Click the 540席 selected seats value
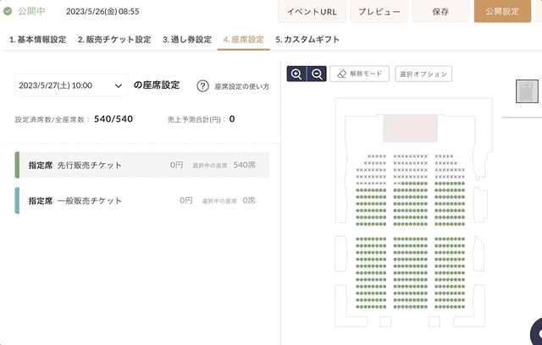The width and height of the screenshot is (542, 345). pos(245,165)
